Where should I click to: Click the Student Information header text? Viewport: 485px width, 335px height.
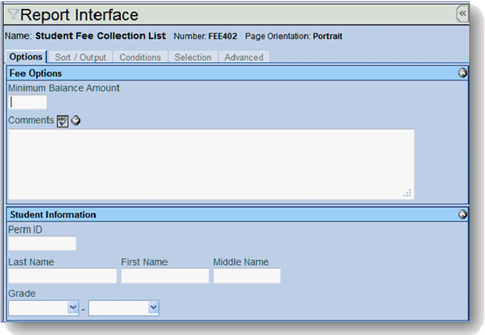click(53, 214)
